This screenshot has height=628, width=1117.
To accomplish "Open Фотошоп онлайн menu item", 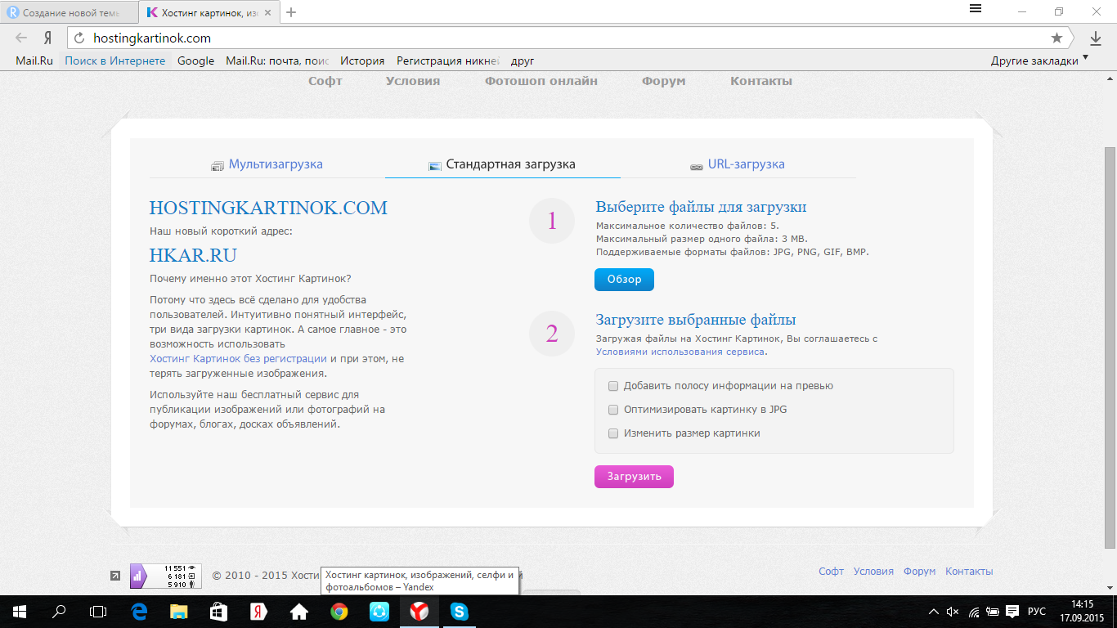I will pos(541,81).
